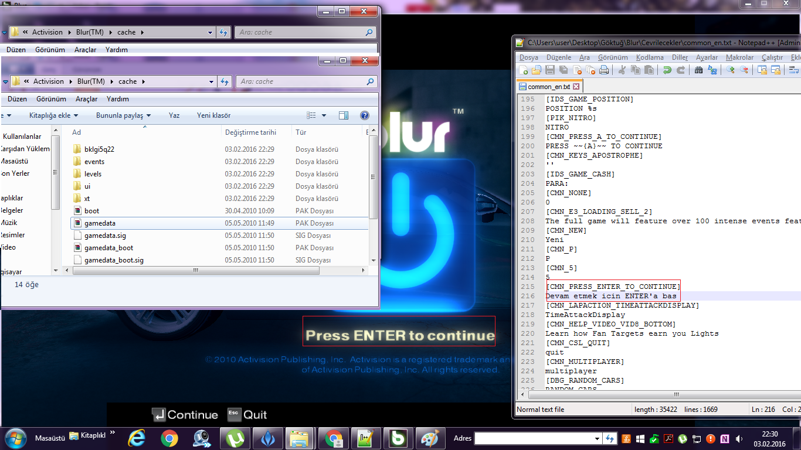Close the common_en.txt tab with its X
This screenshot has width=801, height=450.
576,86
